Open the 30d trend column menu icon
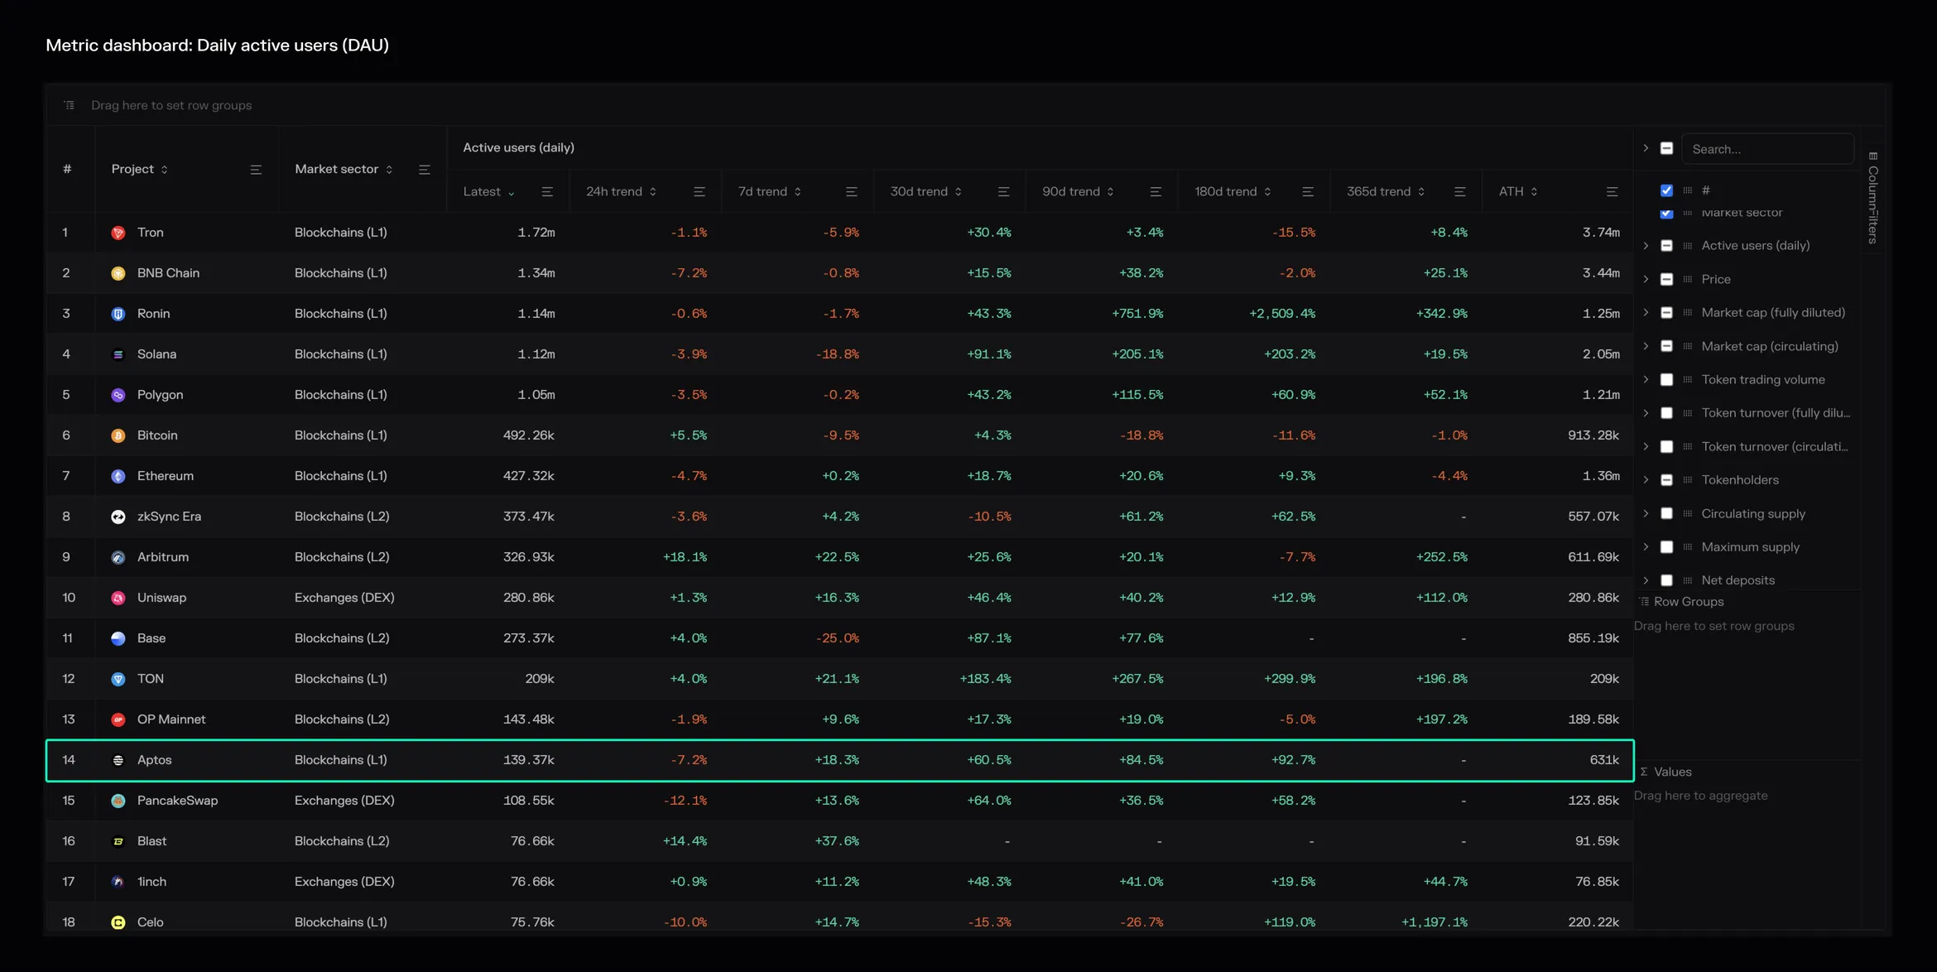The width and height of the screenshot is (1937, 972). coord(1003,191)
